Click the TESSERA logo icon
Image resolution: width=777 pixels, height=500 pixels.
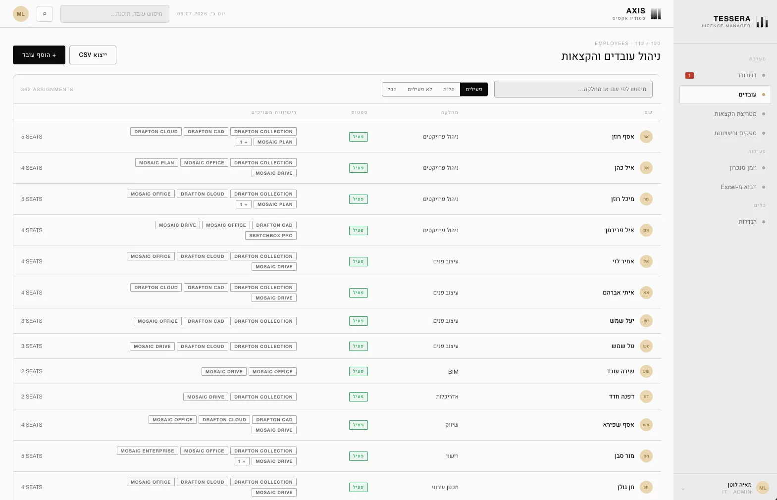click(762, 21)
